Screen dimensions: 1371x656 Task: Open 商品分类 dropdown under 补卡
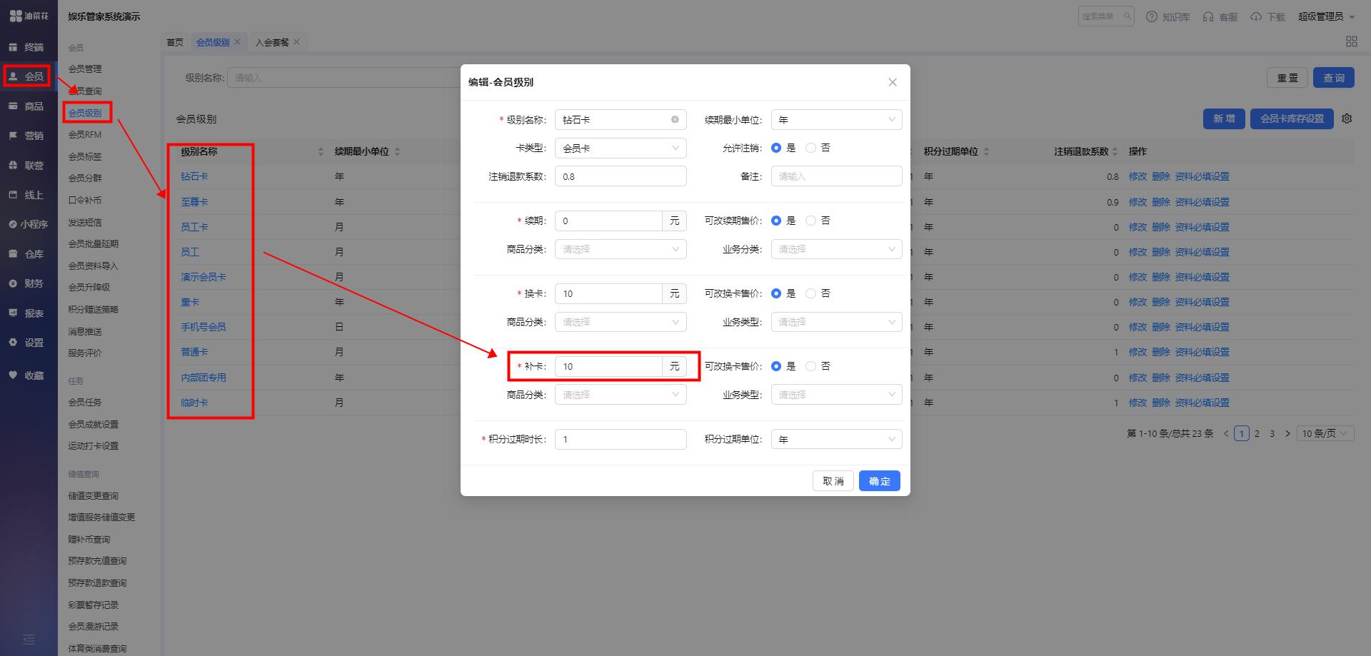[621, 395]
